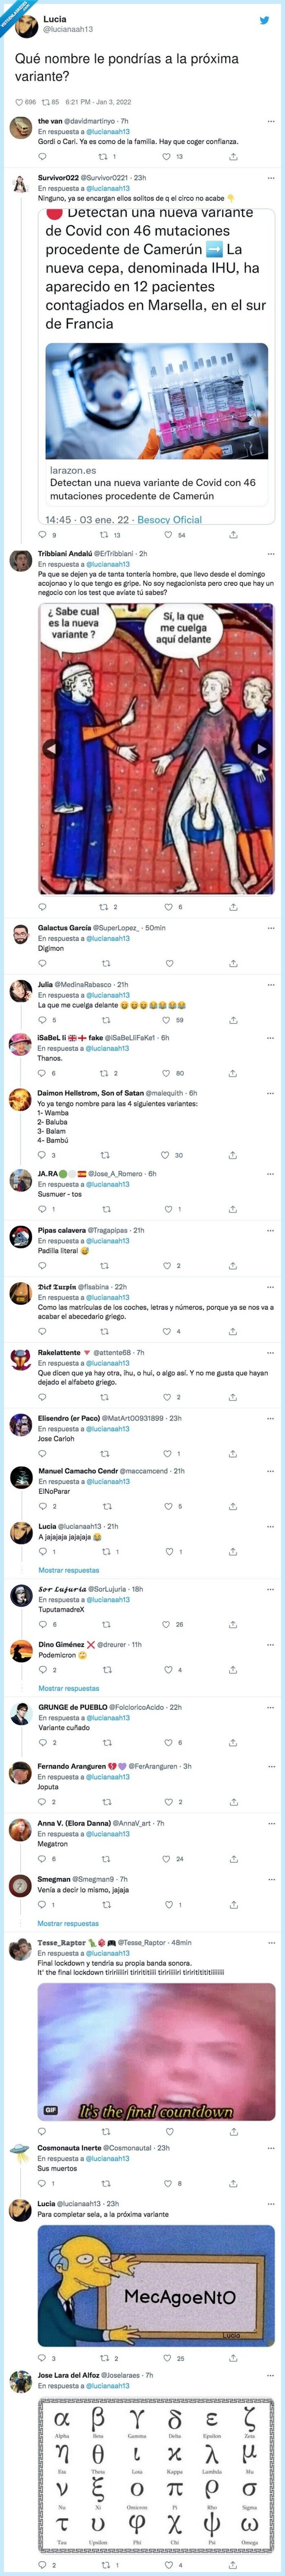
Task: Expand replies under Lucia's jajajaja tweet
Action: pyautogui.click(x=68, y=1570)
